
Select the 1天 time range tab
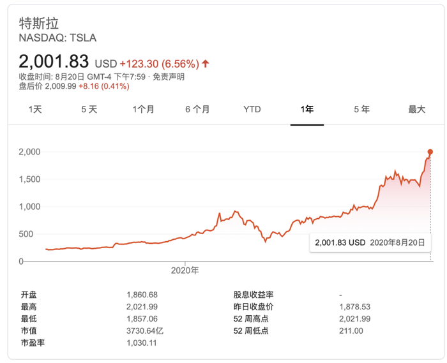(x=35, y=109)
